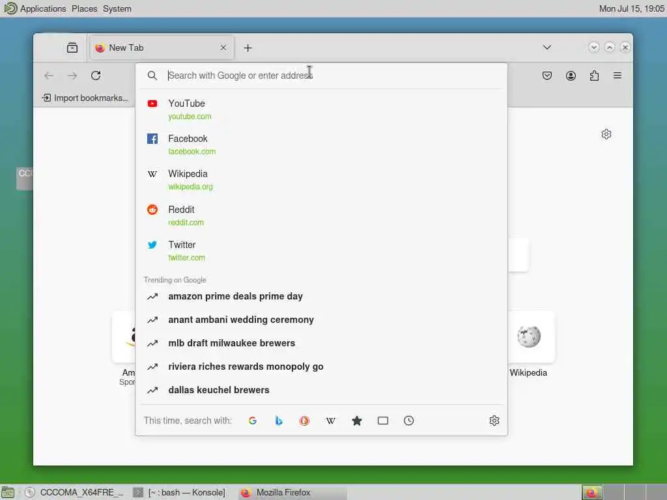This screenshot has width=667, height=500.
Task: Open the Firefox account icon
Action: (x=571, y=76)
